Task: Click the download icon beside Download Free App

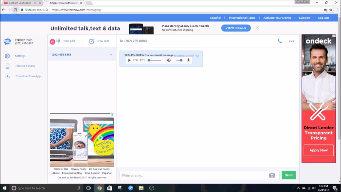Action: pyautogui.click(x=7, y=77)
